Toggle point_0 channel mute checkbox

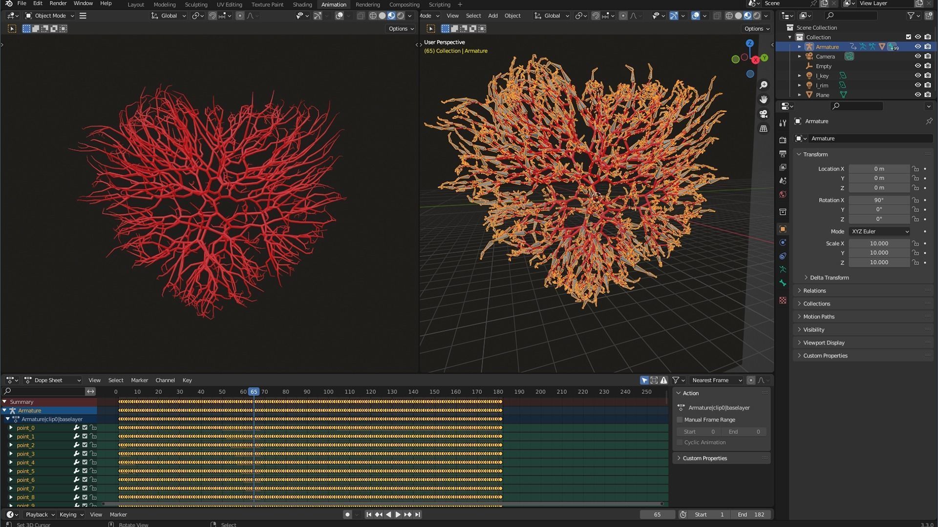pyautogui.click(x=85, y=428)
